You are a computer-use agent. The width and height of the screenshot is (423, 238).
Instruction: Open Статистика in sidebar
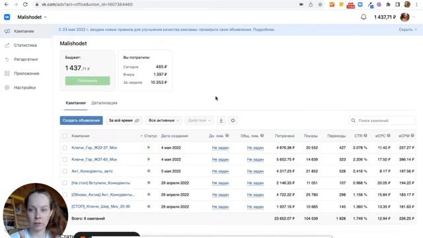click(x=25, y=45)
